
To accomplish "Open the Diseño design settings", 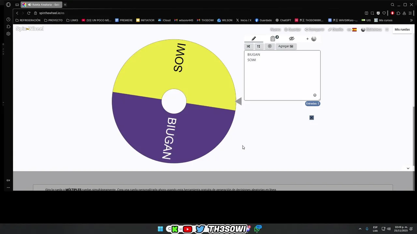I will point(336,30).
